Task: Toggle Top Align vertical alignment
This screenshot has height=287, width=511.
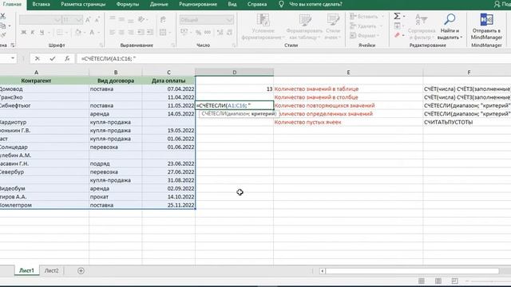Action: [113, 19]
